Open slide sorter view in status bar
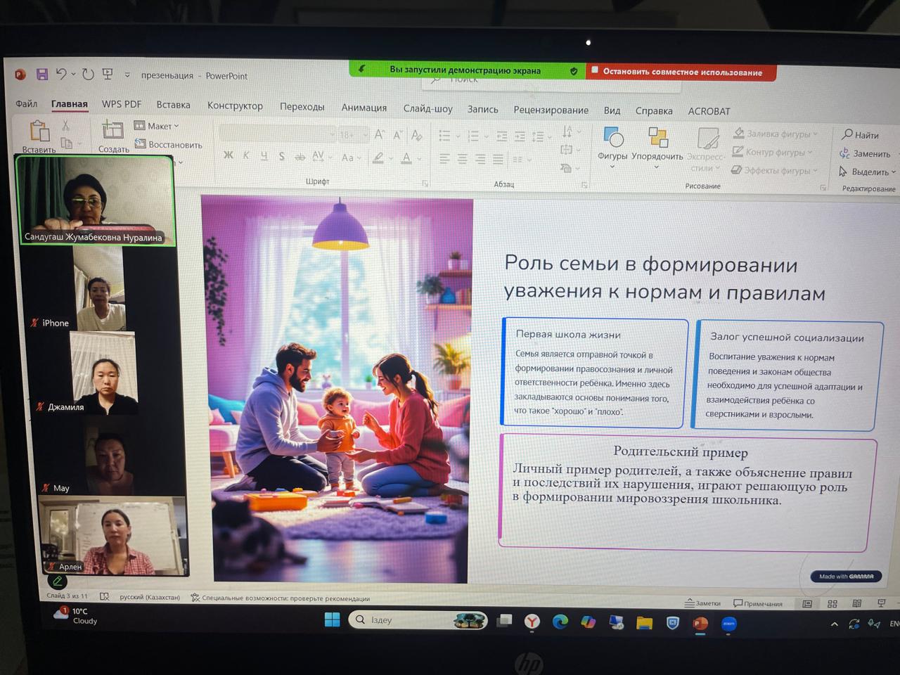This screenshot has width=900, height=675. pyautogui.click(x=832, y=604)
